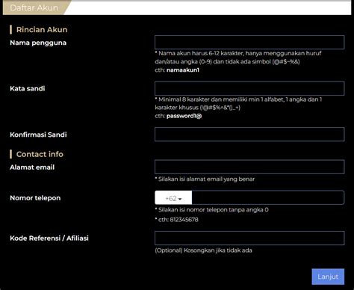Click the example phone number 812345678
The image size is (354, 290).
(x=184, y=220)
